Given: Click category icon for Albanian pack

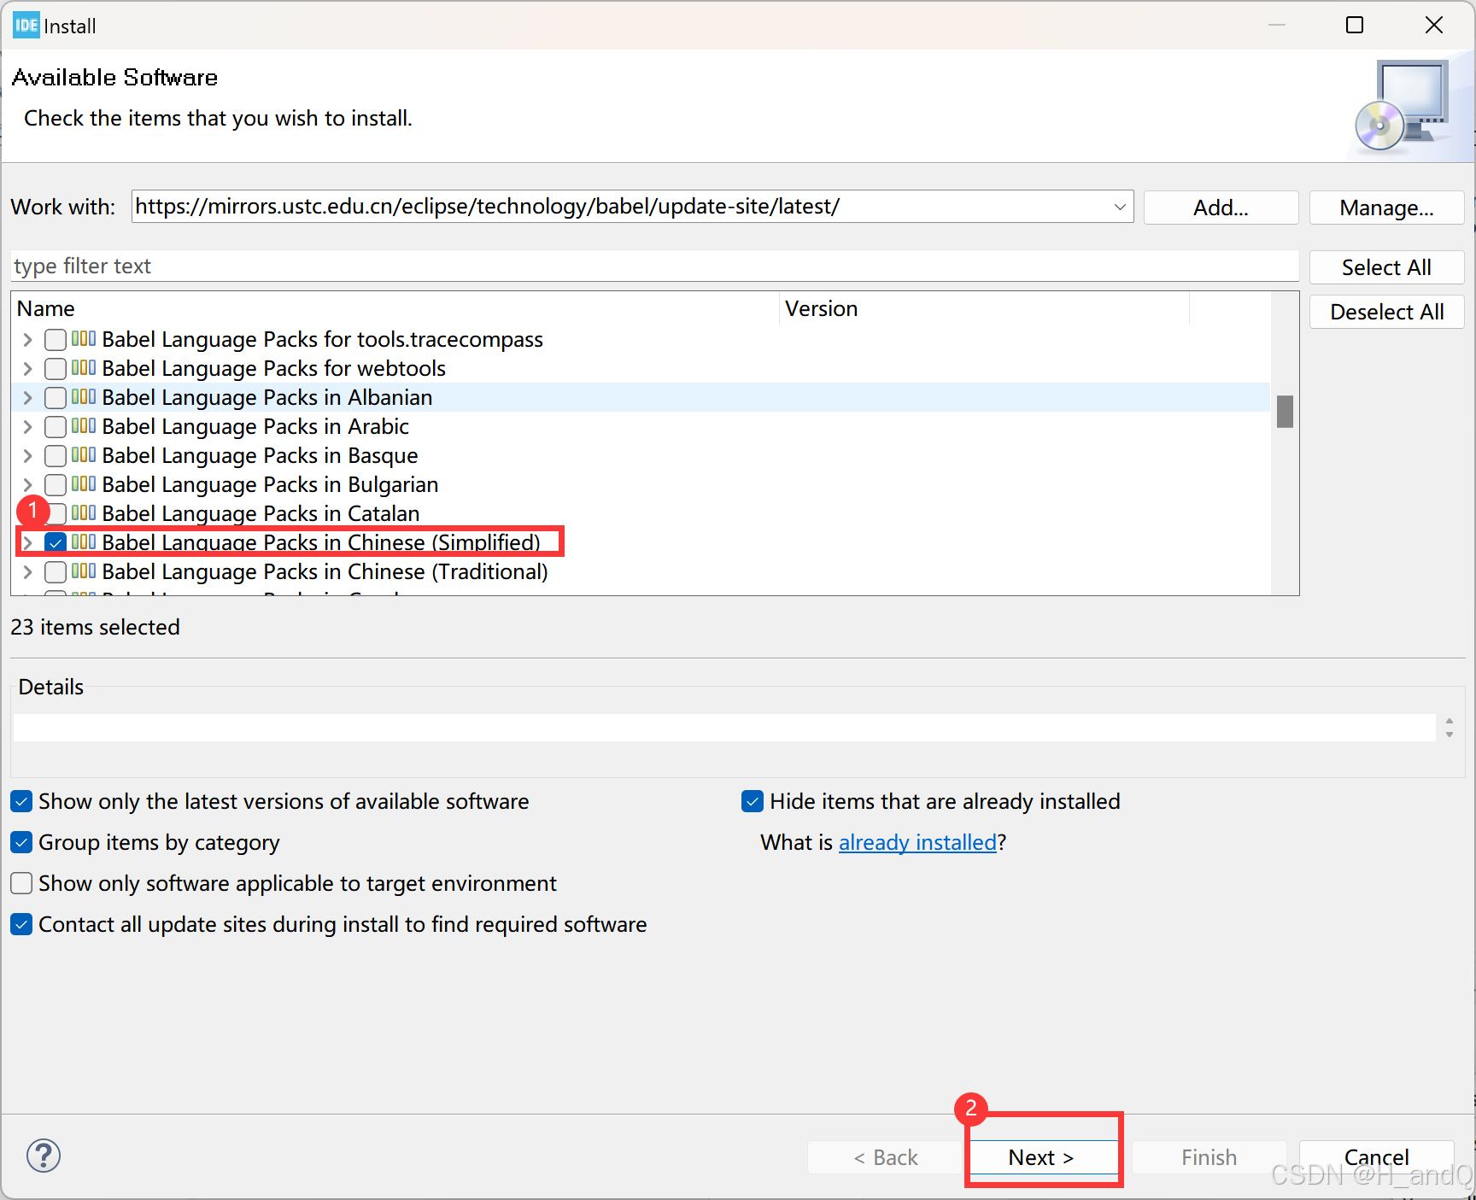Looking at the screenshot, I should (x=84, y=396).
